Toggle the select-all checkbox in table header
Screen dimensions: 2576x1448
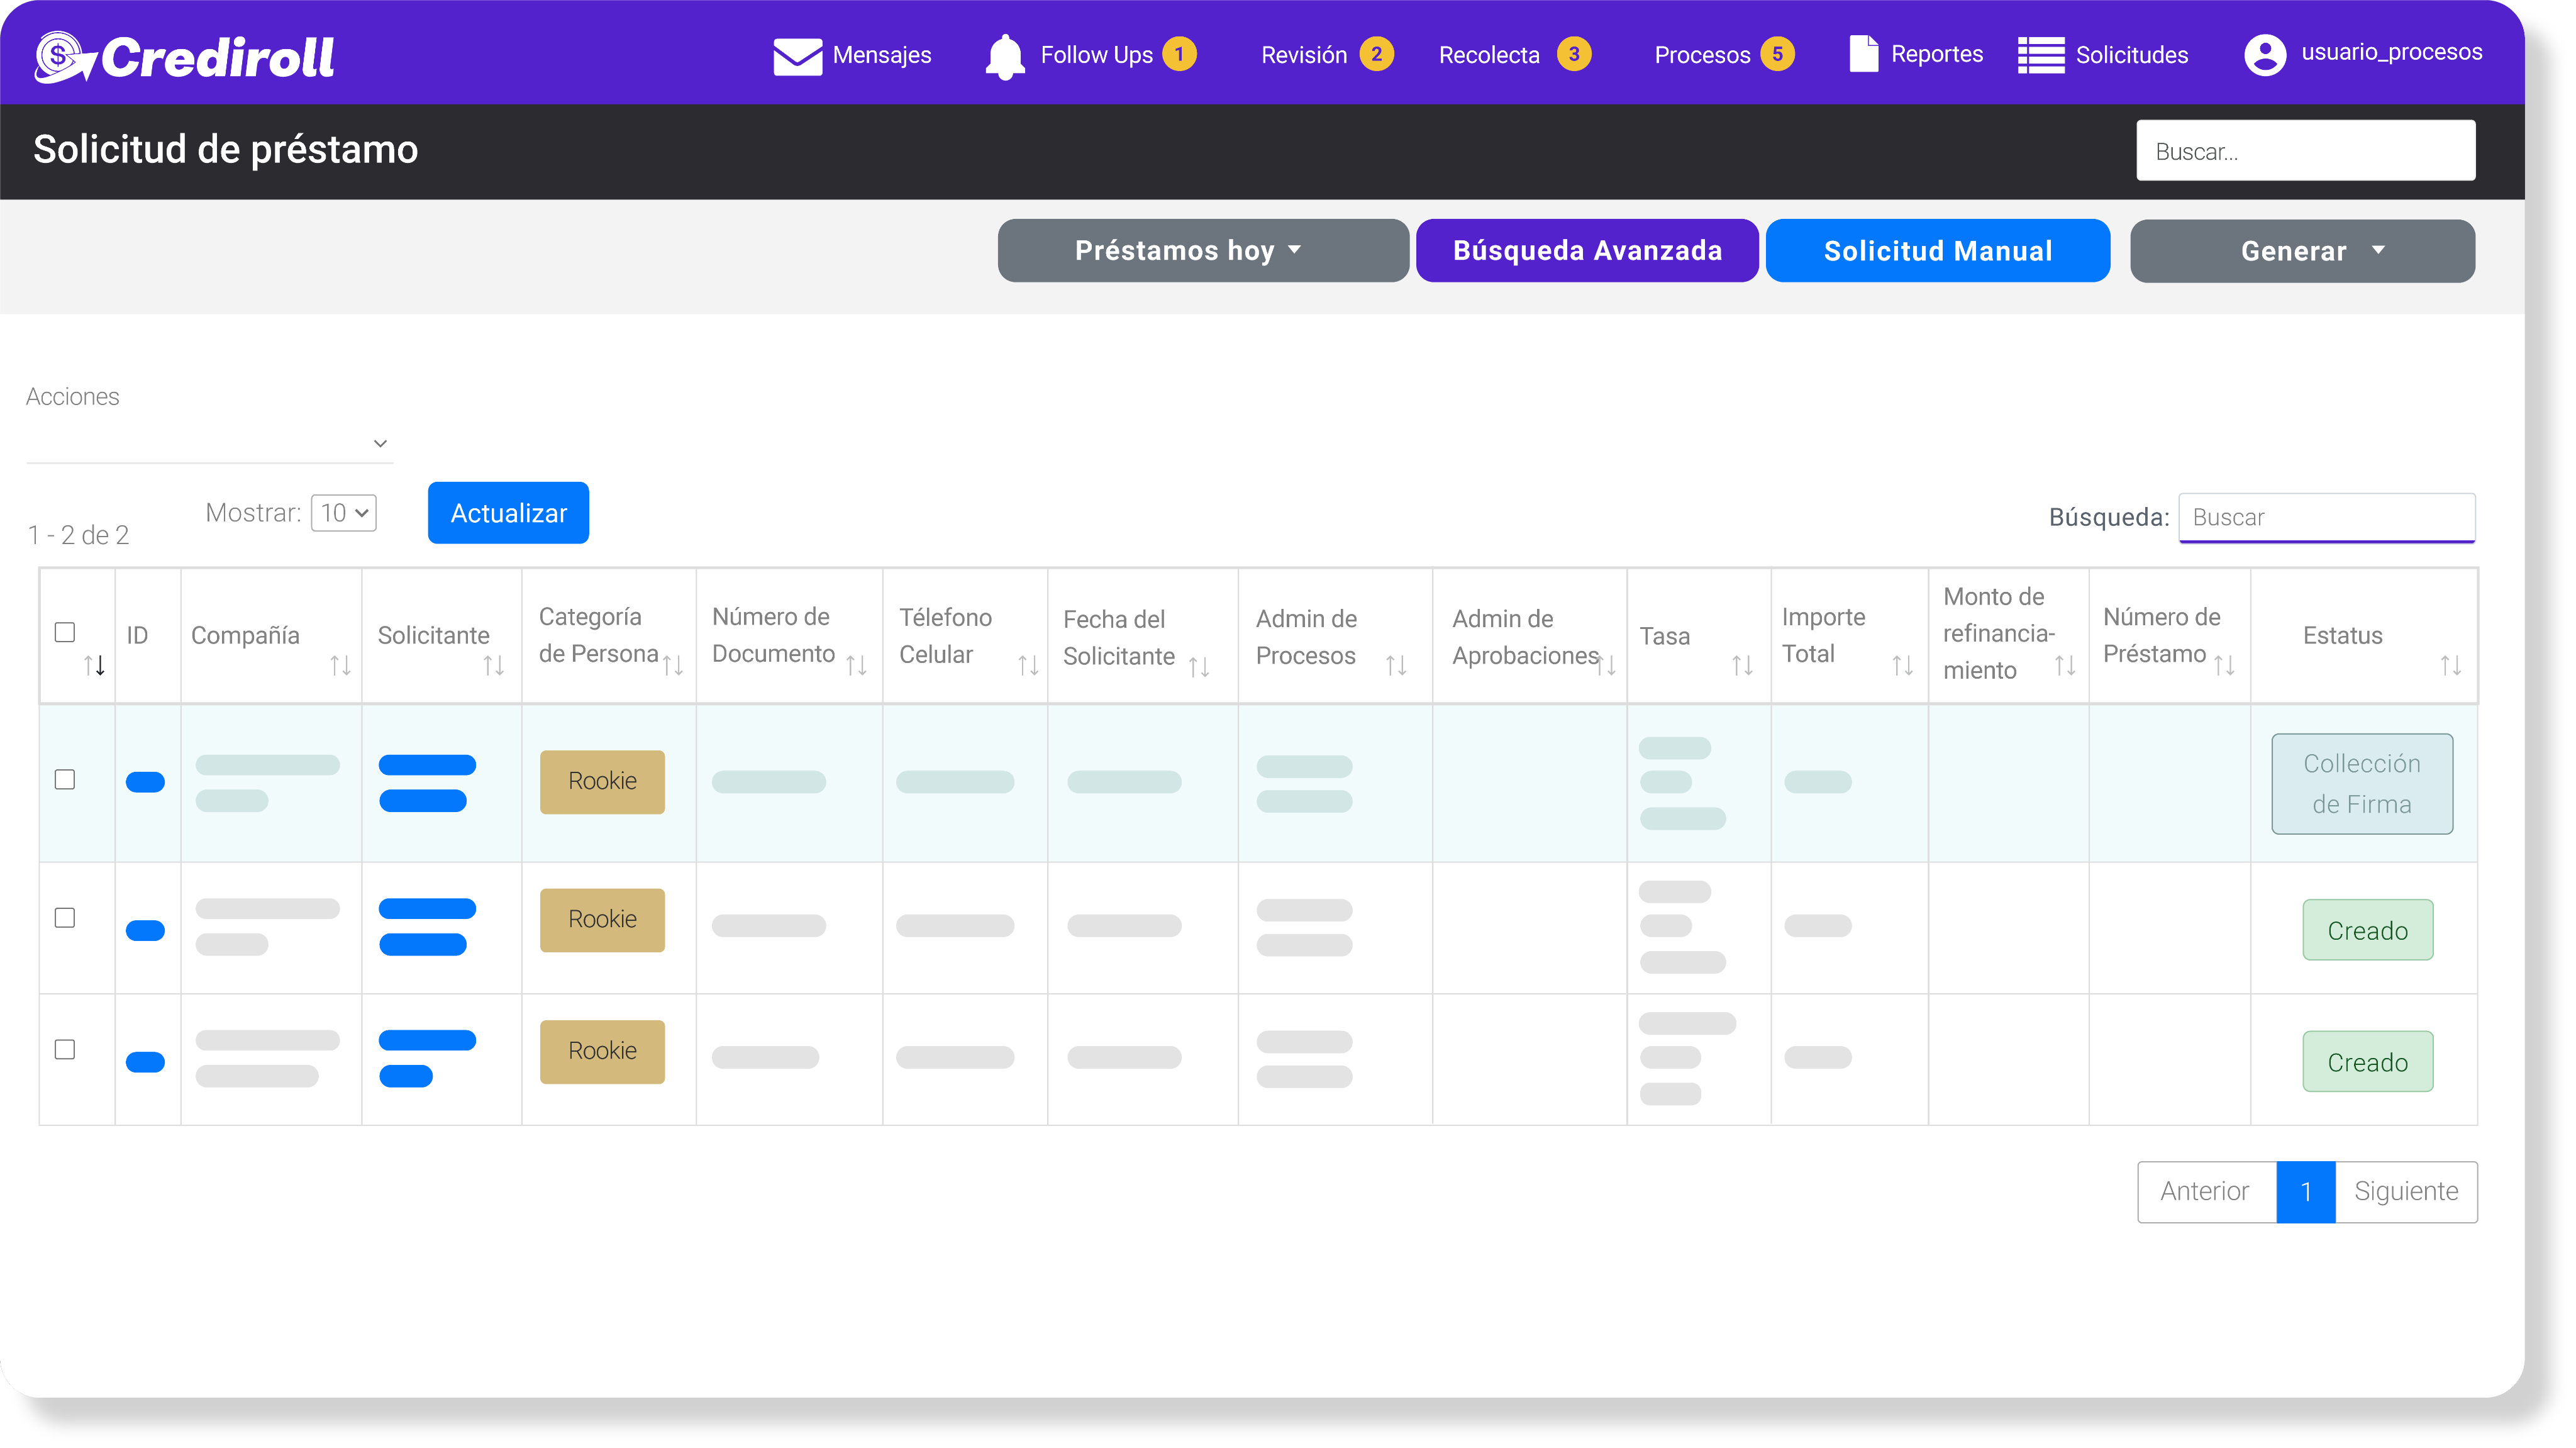(65, 633)
